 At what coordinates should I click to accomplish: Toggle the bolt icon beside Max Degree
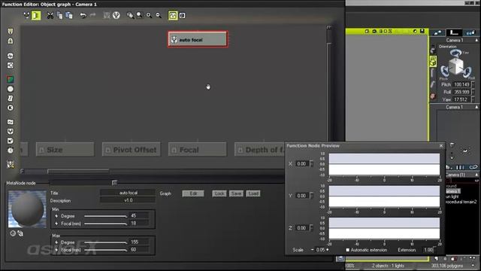(56, 242)
